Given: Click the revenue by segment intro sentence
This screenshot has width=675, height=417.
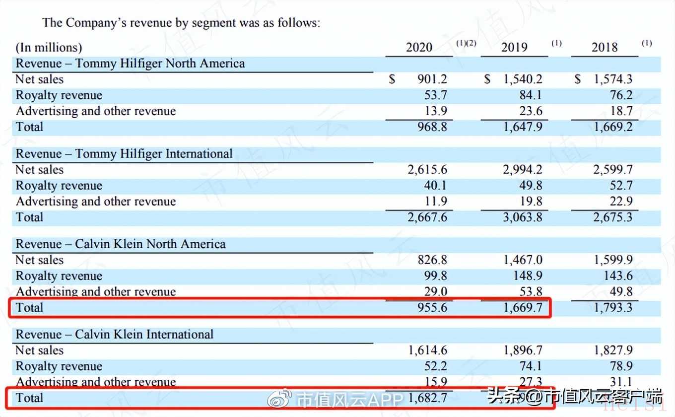Looking at the screenshot, I should click(181, 22).
